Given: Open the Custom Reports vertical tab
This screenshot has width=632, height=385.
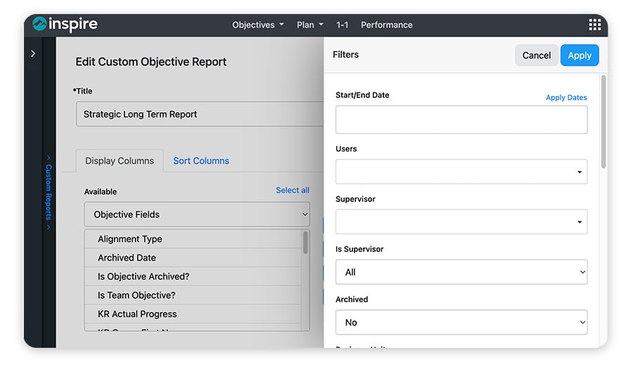Looking at the screenshot, I should point(48,192).
